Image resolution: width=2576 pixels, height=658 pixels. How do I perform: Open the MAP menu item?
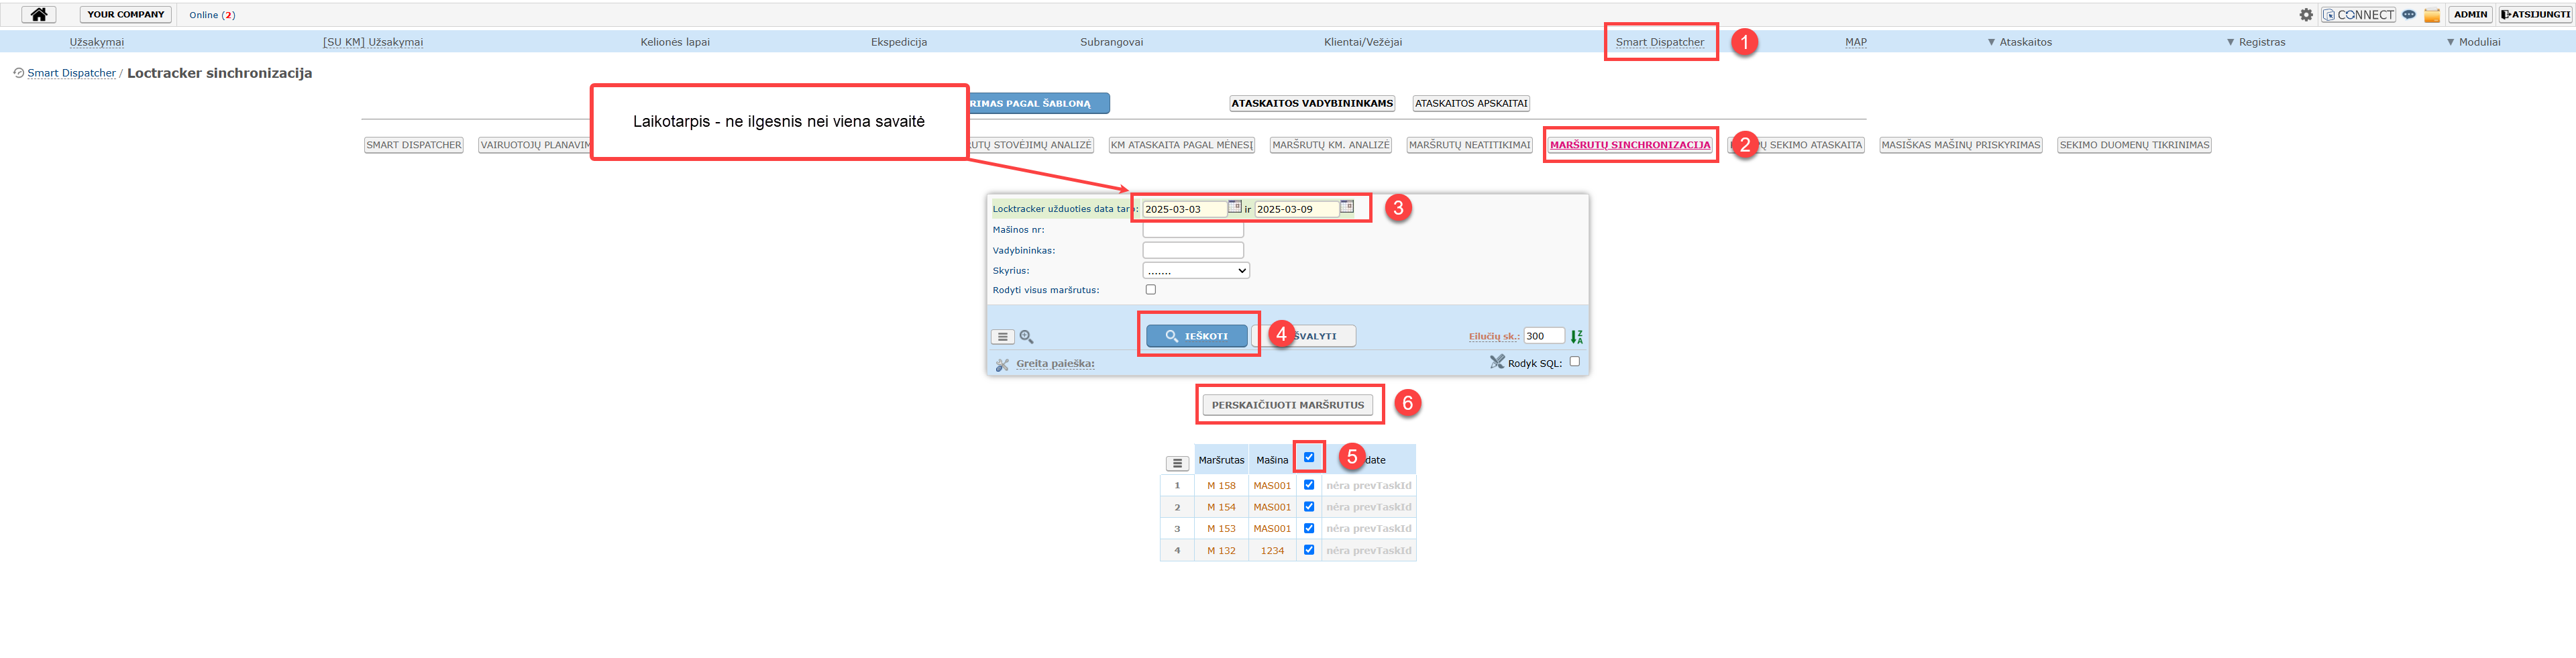pyautogui.click(x=1856, y=42)
